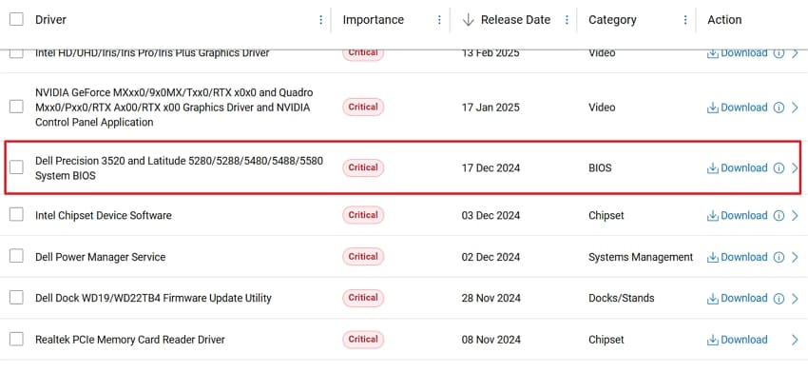The width and height of the screenshot is (808, 373).
Task: Expand the Realtek Memory Card Reader row chevron
Action: (795, 340)
